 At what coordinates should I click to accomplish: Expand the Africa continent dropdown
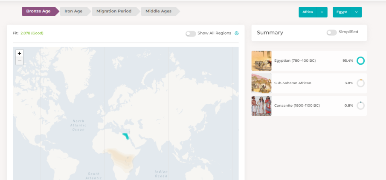click(x=313, y=12)
